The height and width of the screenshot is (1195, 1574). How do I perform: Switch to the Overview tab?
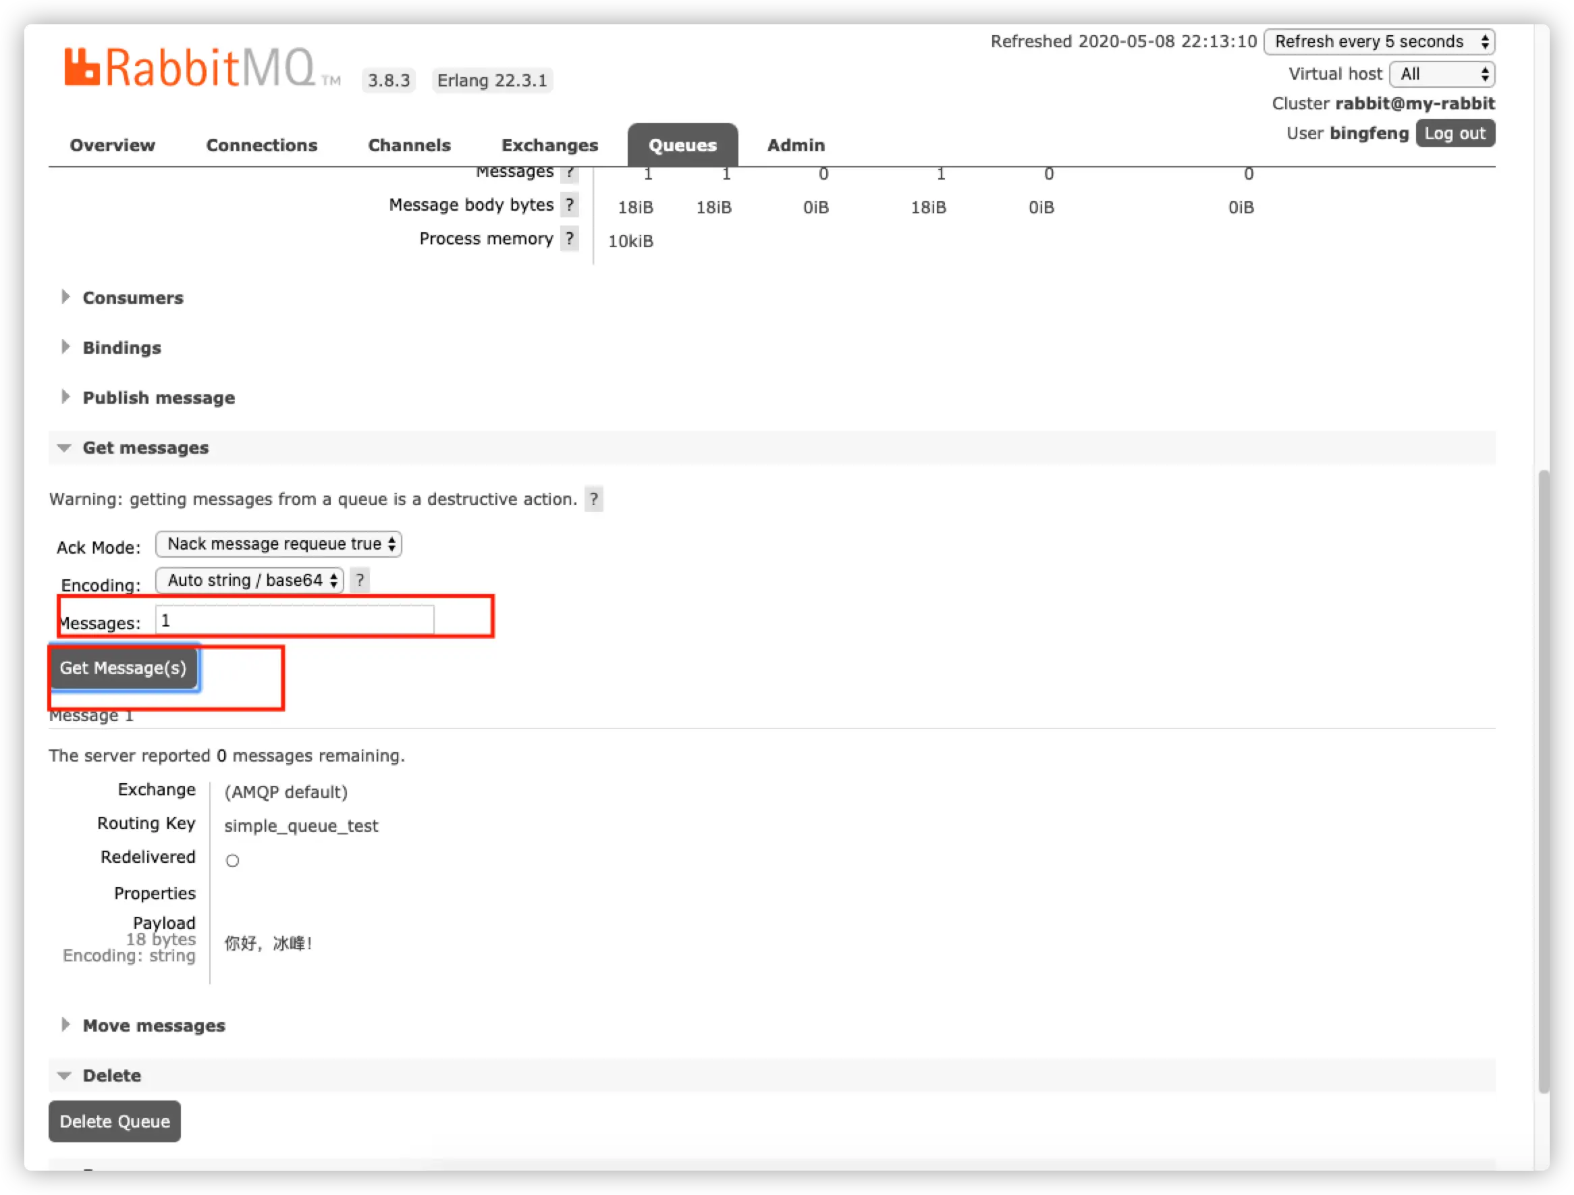click(113, 145)
